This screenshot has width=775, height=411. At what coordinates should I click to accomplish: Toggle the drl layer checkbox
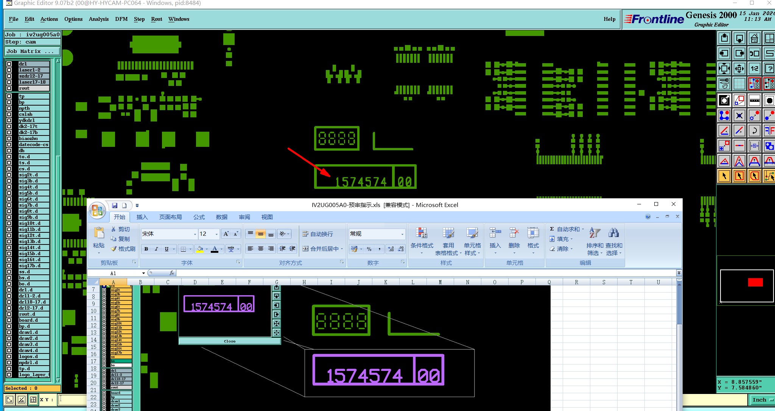(x=9, y=64)
